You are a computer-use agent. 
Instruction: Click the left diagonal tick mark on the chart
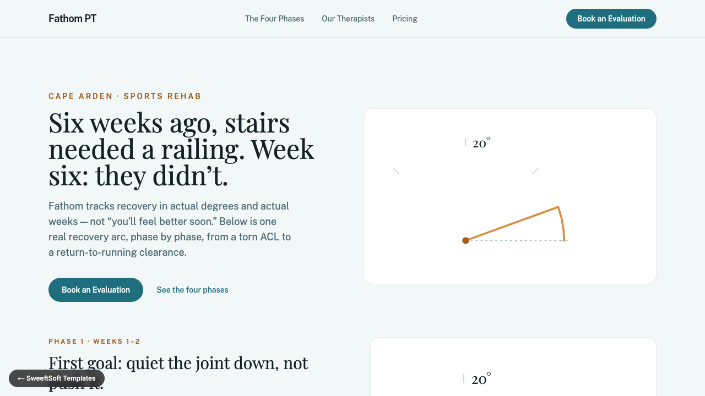(x=396, y=171)
